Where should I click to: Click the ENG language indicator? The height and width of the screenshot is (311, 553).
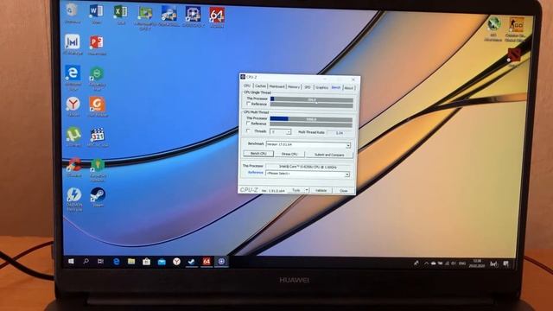pyautogui.click(x=462, y=263)
